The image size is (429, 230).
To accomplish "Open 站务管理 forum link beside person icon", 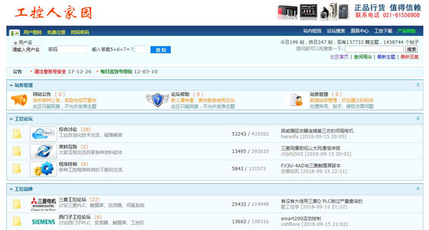I will 319,94.
